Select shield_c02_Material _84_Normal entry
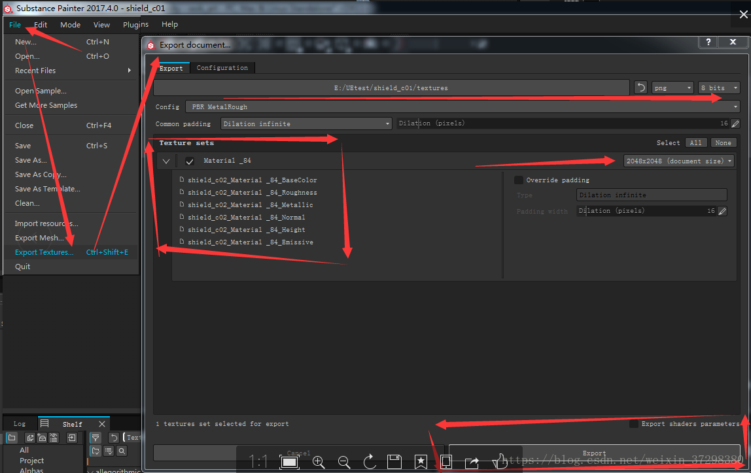 tap(246, 217)
